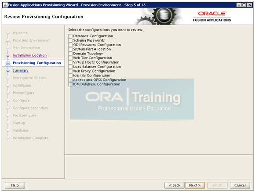Screen dimensions: 255x192
Task: Go back with the Back button
Action: 175,185
